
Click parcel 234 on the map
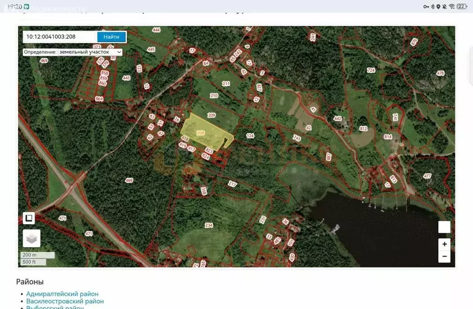coord(209,225)
